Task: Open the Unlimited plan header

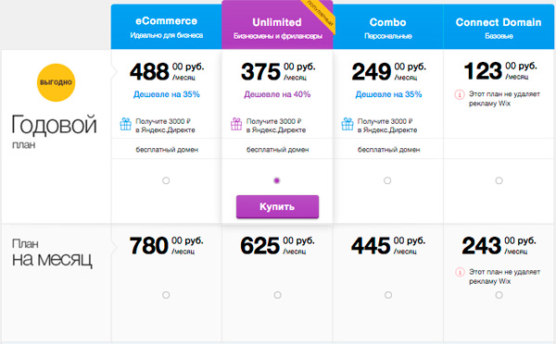Action: (277, 25)
